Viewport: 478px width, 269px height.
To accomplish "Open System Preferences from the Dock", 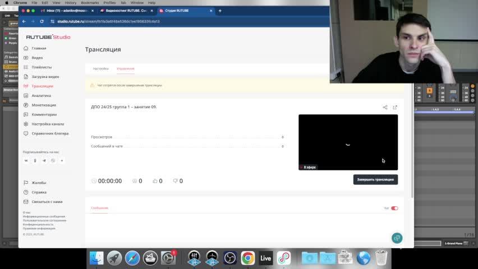I will [x=168, y=258].
